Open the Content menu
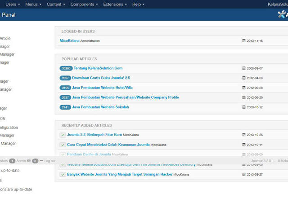The image size is (288, 212). [56, 4]
